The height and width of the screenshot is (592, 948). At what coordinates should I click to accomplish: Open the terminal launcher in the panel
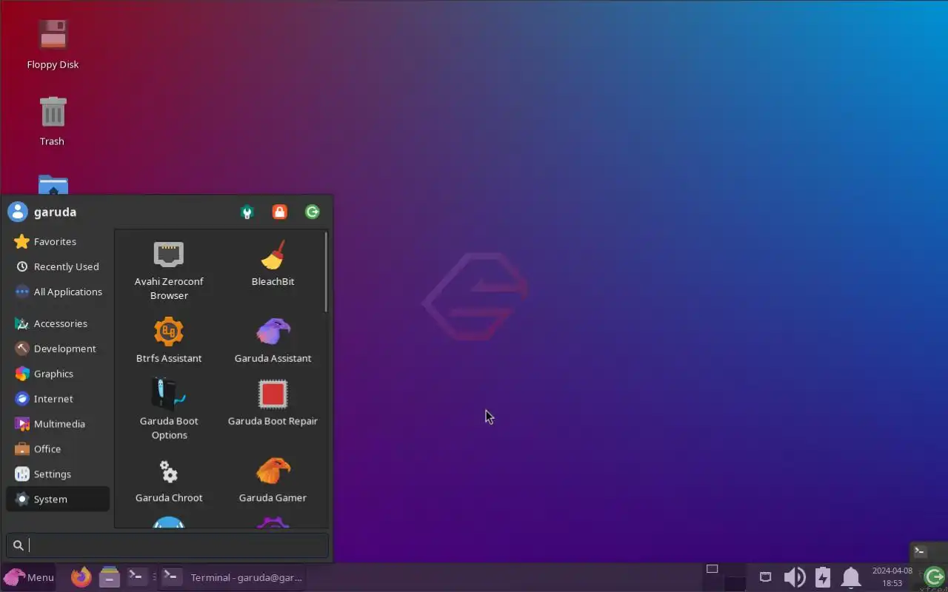[x=137, y=576]
